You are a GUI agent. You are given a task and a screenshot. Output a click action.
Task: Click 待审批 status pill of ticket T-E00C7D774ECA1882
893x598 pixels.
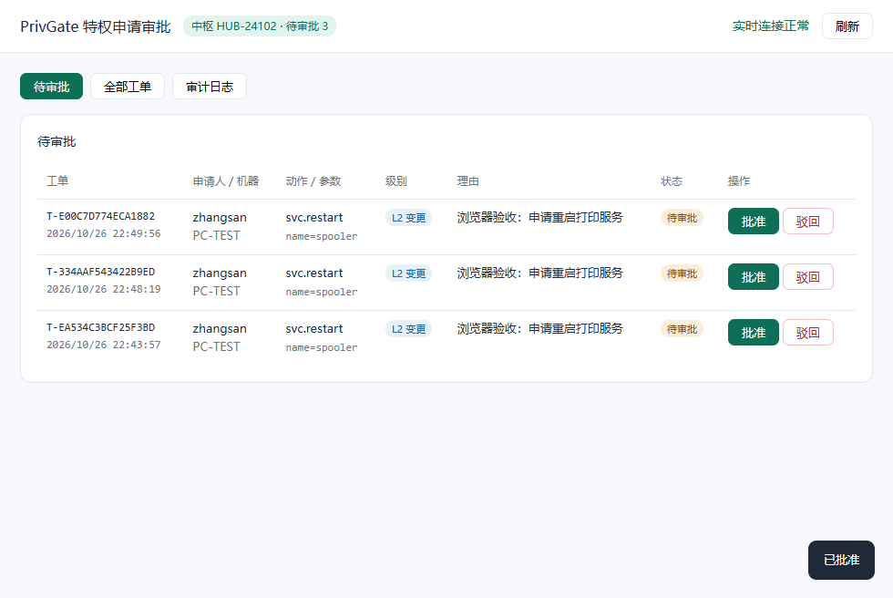coord(682,218)
